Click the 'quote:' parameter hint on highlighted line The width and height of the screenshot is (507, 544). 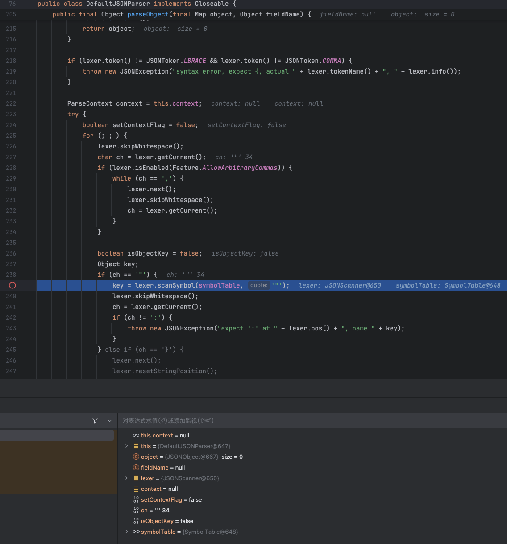tap(259, 285)
